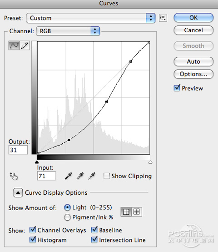Select the pencil draw curve tool
Image resolution: width=218 pixels, height=252 pixels.
(25, 45)
